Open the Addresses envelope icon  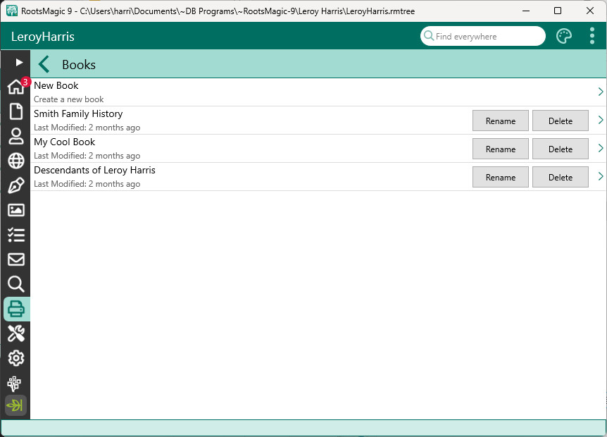[x=15, y=259]
